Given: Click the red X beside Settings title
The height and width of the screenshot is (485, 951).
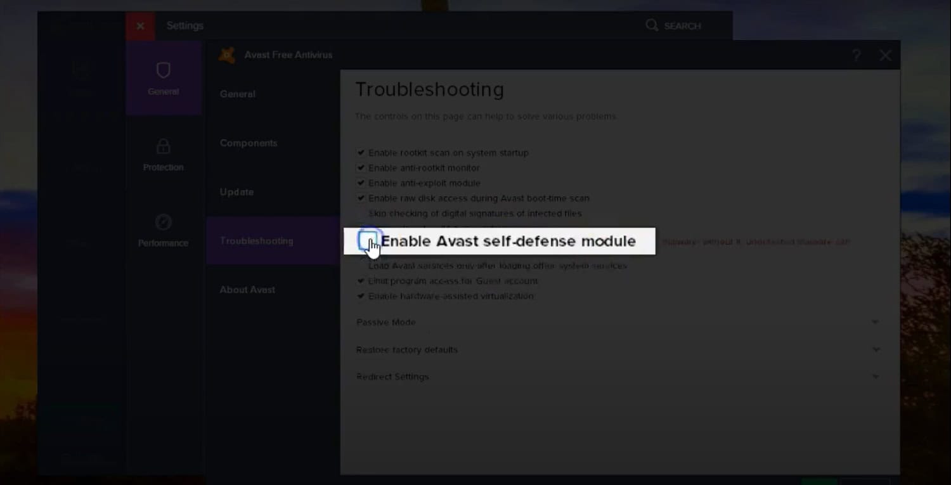Looking at the screenshot, I should point(140,26).
